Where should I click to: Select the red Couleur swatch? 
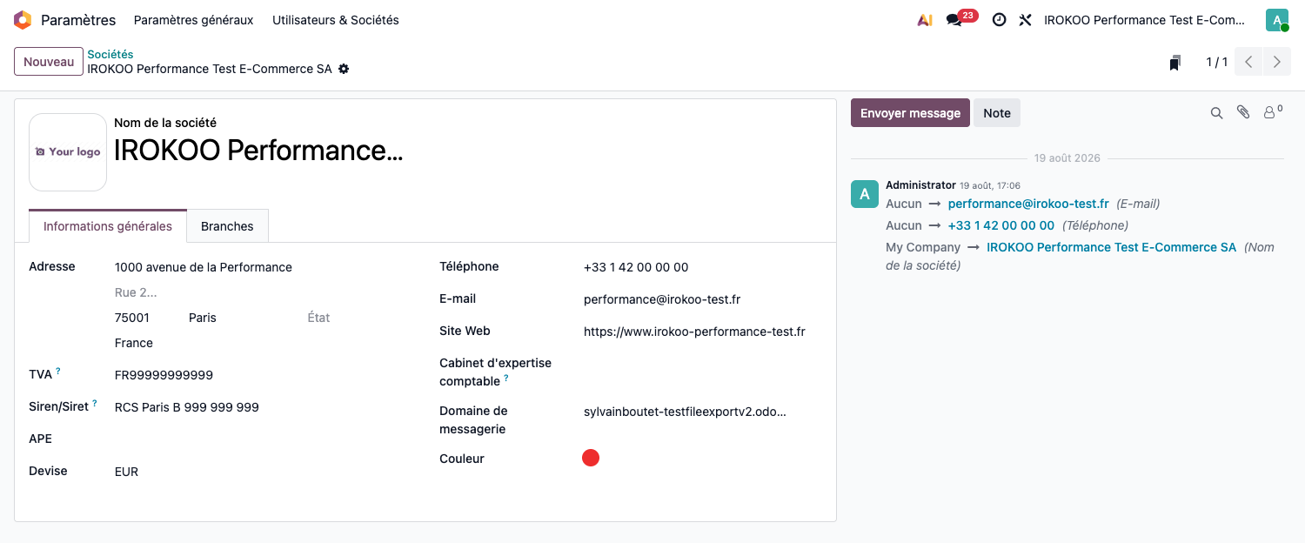click(591, 458)
